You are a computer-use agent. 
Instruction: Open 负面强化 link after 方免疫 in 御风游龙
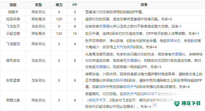coord(102,67)
